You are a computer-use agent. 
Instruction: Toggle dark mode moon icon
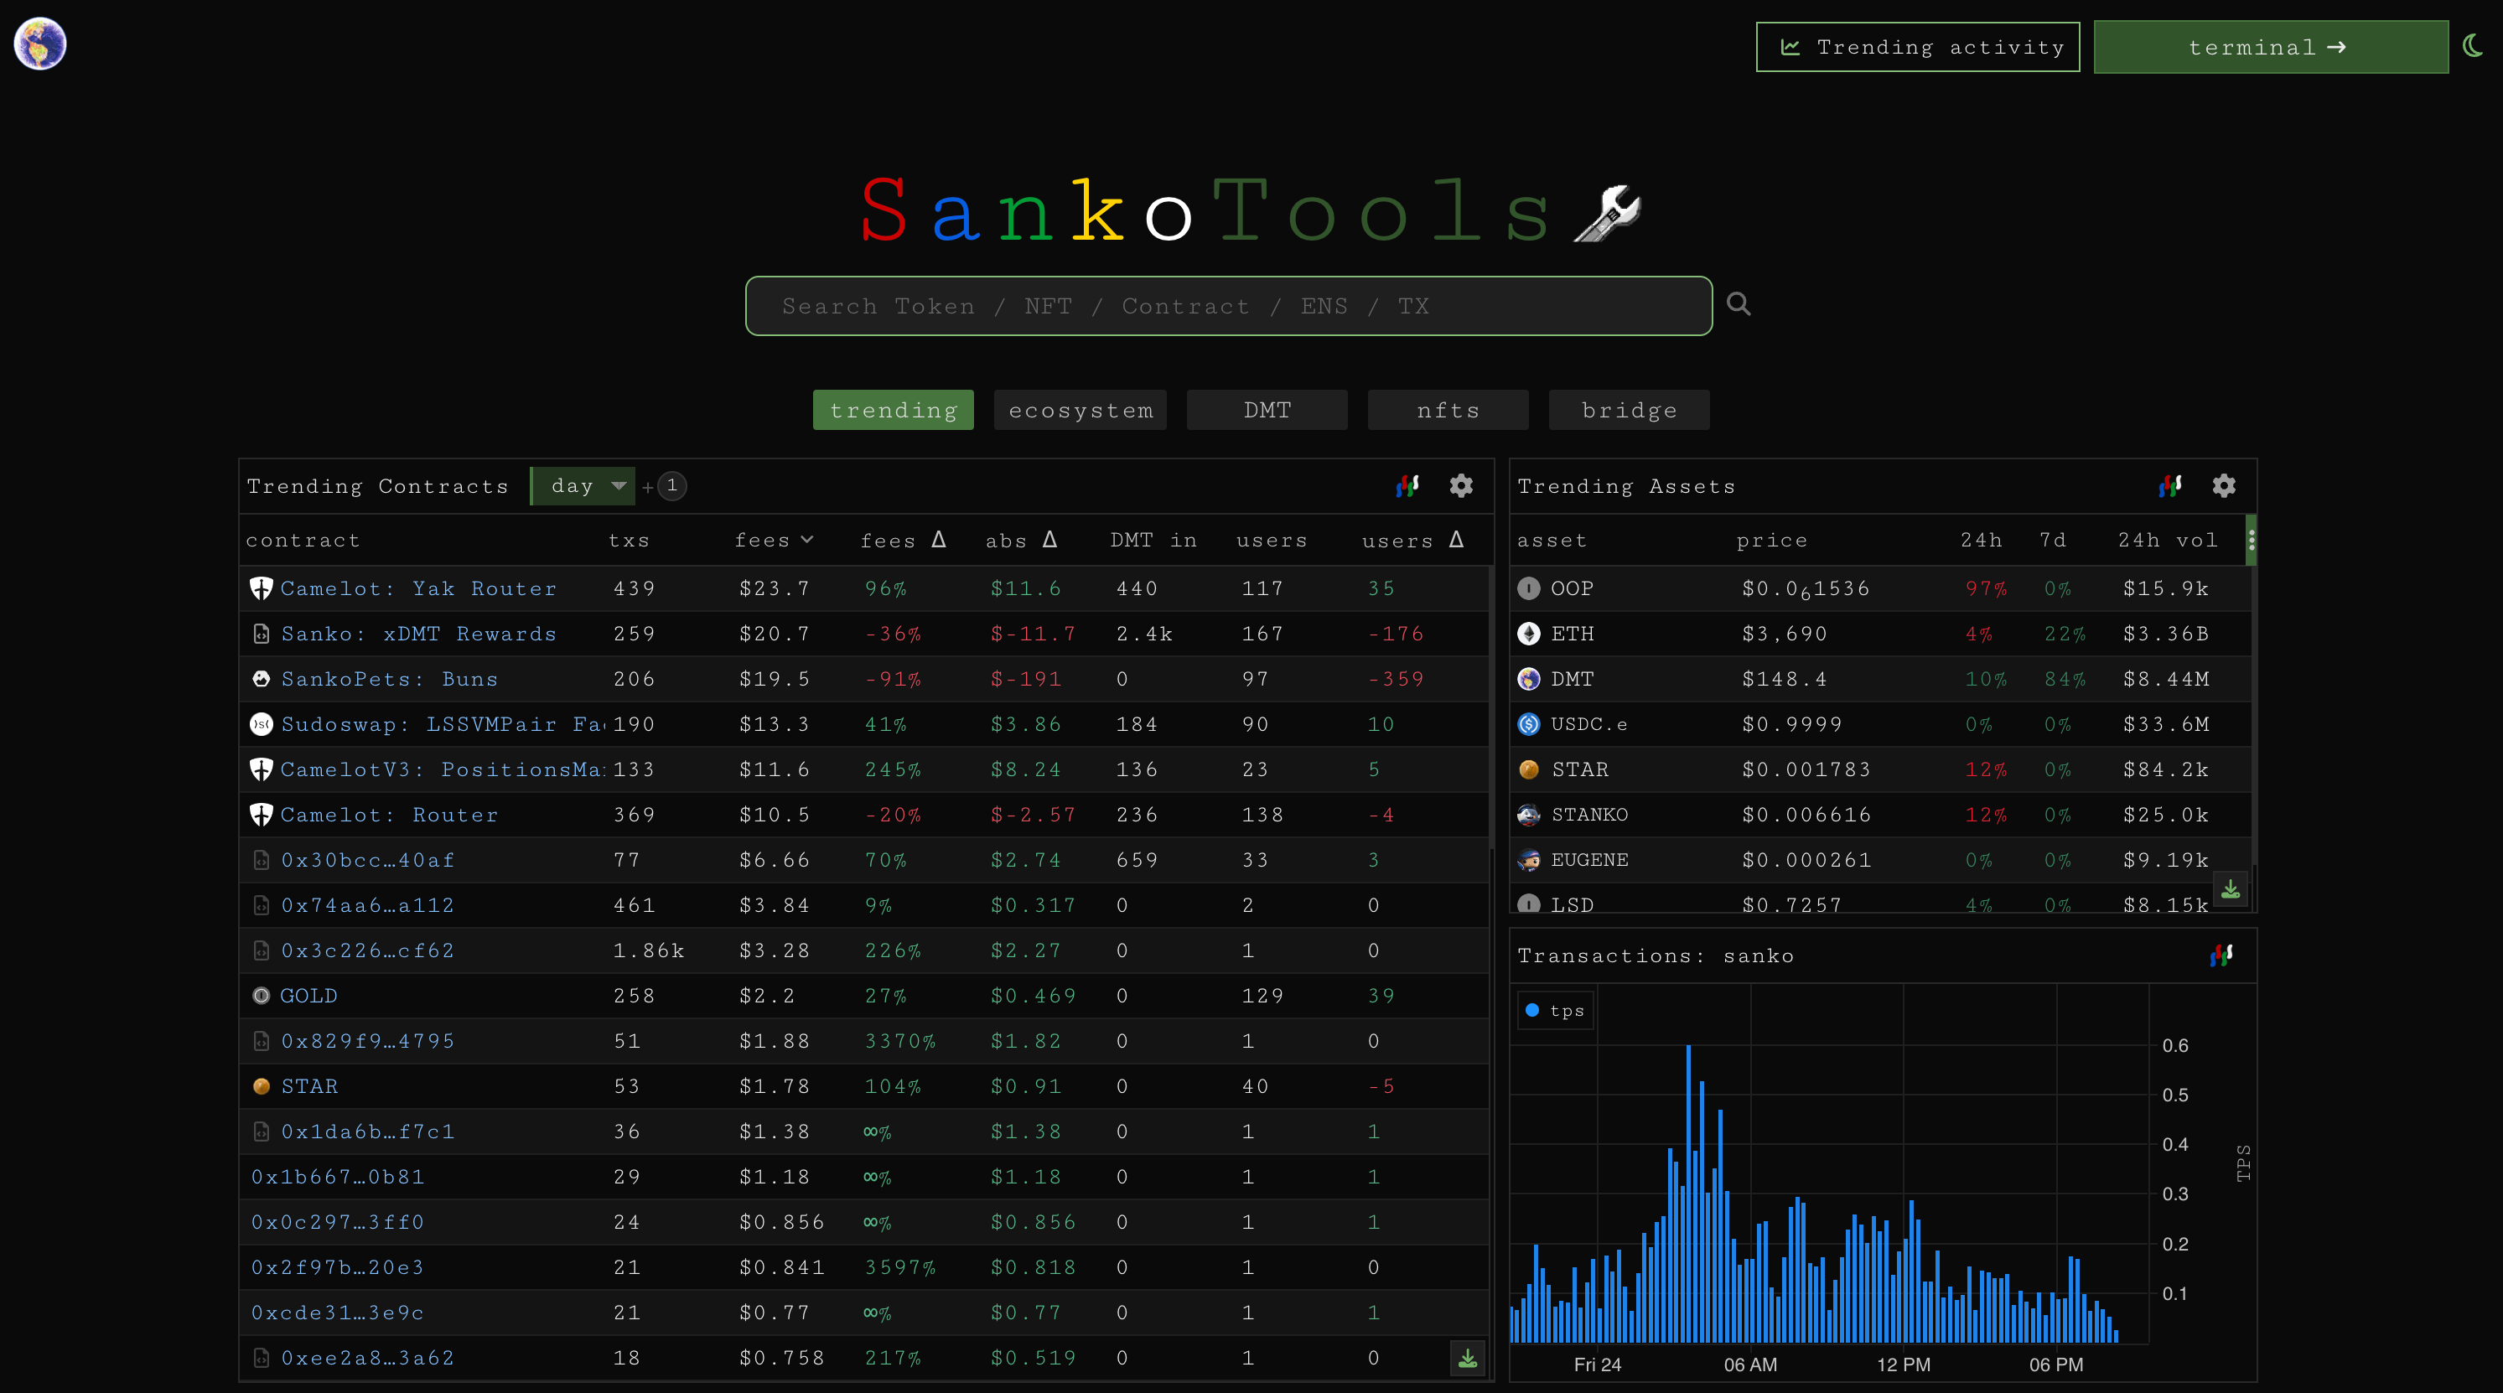pyautogui.click(x=2474, y=45)
